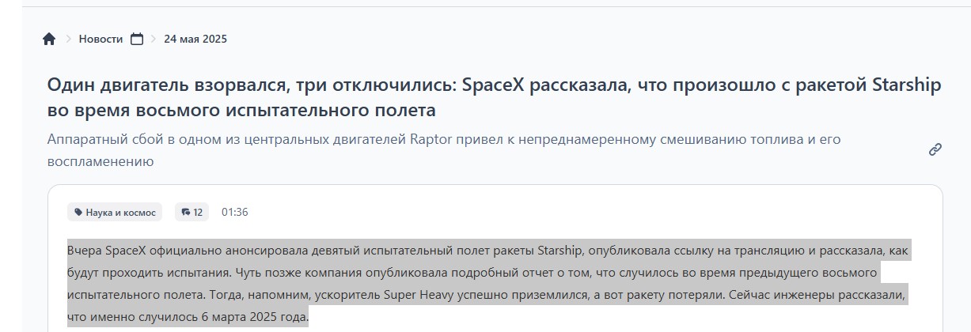Click the subtitle mentioning Raptor engines

pyautogui.click(x=444, y=150)
